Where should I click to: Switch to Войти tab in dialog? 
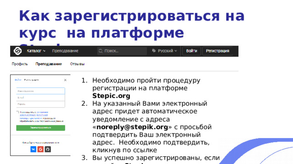(18, 80)
